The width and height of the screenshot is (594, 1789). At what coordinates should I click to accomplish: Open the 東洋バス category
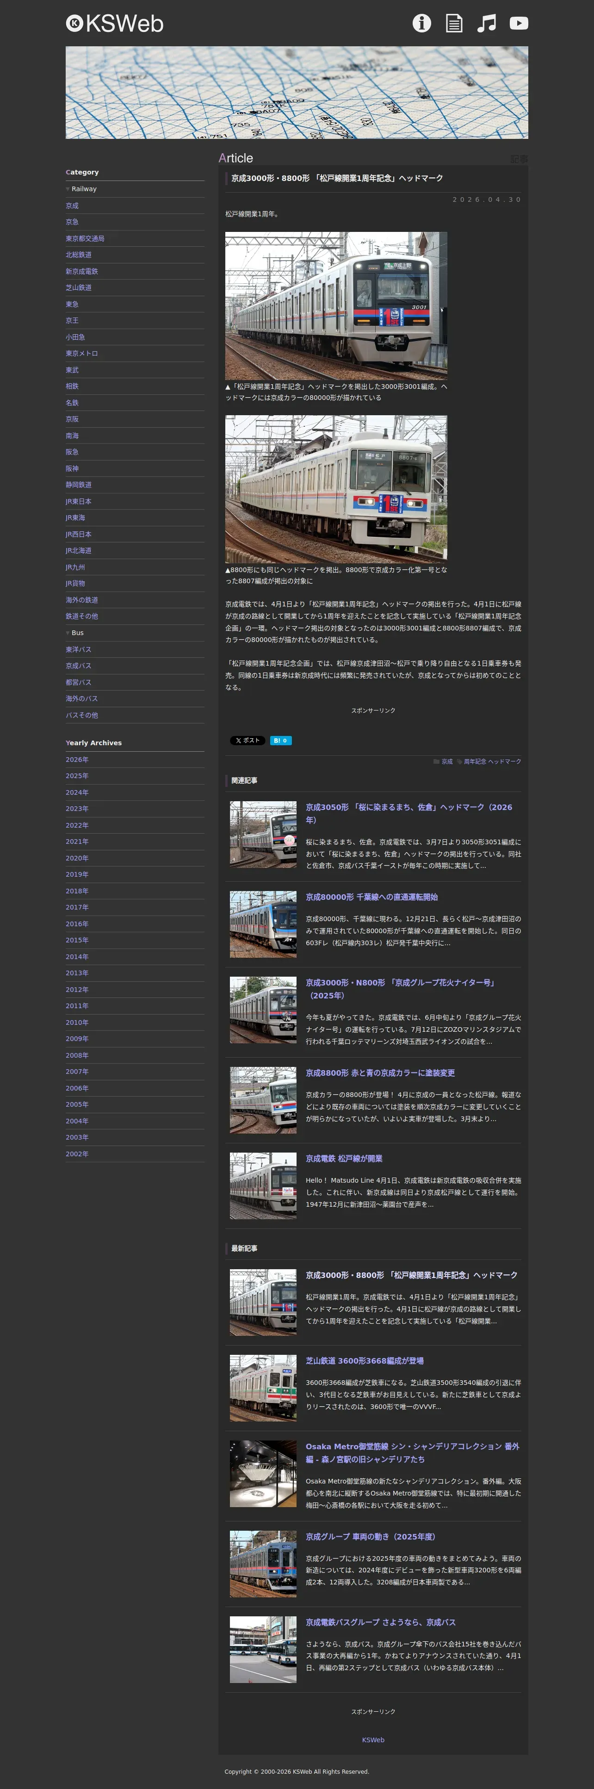tap(79, 649)
